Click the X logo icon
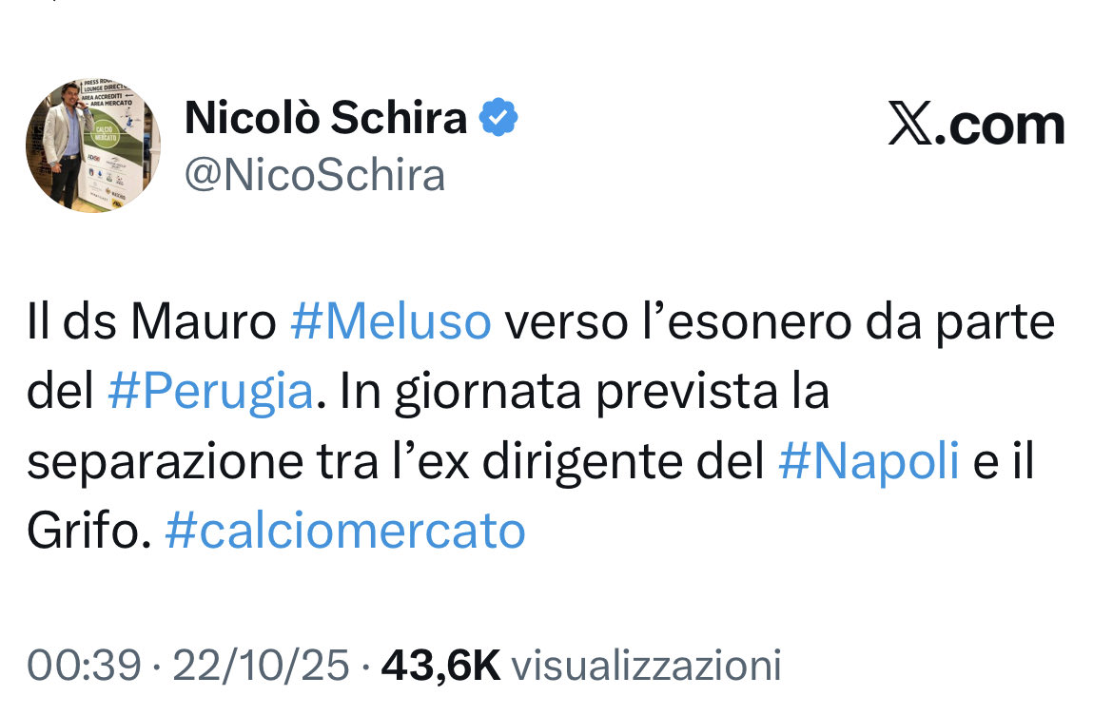The height and width of the screenshot is (716, 1113). (x=911, y=126)
